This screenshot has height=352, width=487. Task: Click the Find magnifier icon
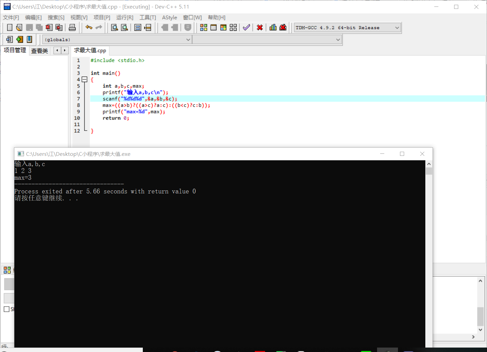point(115,28)
